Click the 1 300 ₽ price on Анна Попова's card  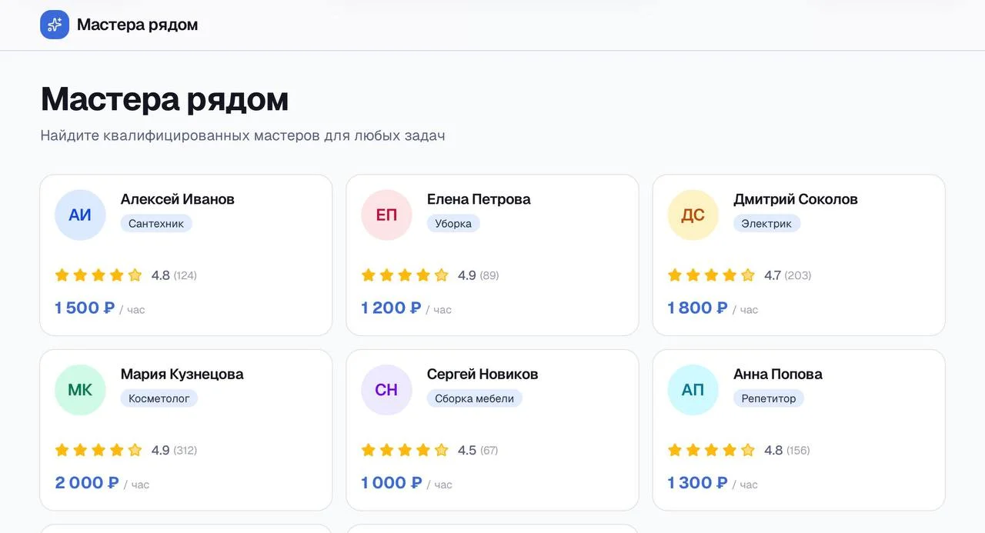coord(697,482)
